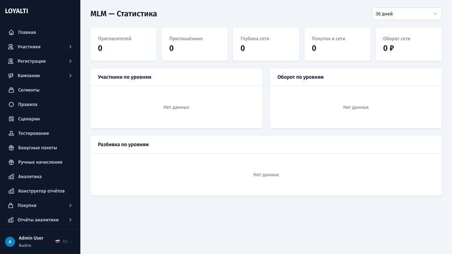
Task: Click the shopping bag icon beside Покупки
Action: [x=11, y=206]
